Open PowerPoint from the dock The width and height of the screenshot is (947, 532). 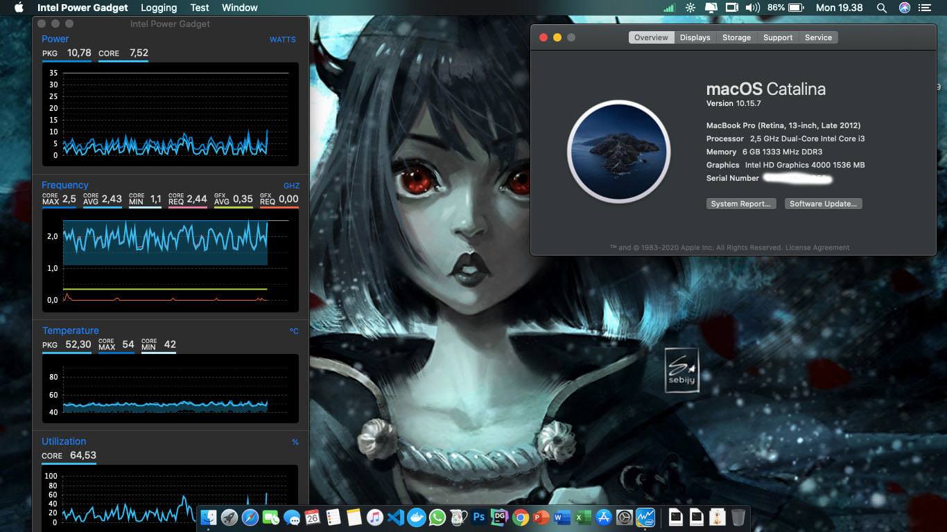[x=541, y=517]
